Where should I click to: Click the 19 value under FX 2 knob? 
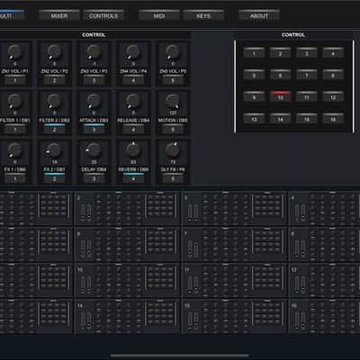(x=54, y=162)
